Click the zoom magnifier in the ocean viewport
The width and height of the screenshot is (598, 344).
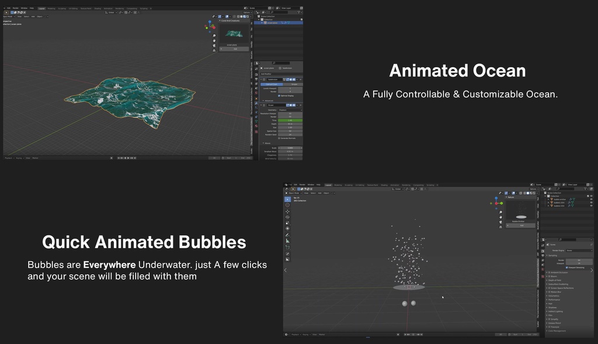[x=214, y=36]
